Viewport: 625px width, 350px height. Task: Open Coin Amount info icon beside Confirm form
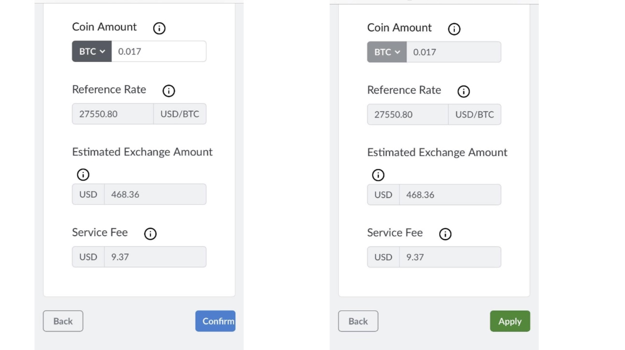159,28
